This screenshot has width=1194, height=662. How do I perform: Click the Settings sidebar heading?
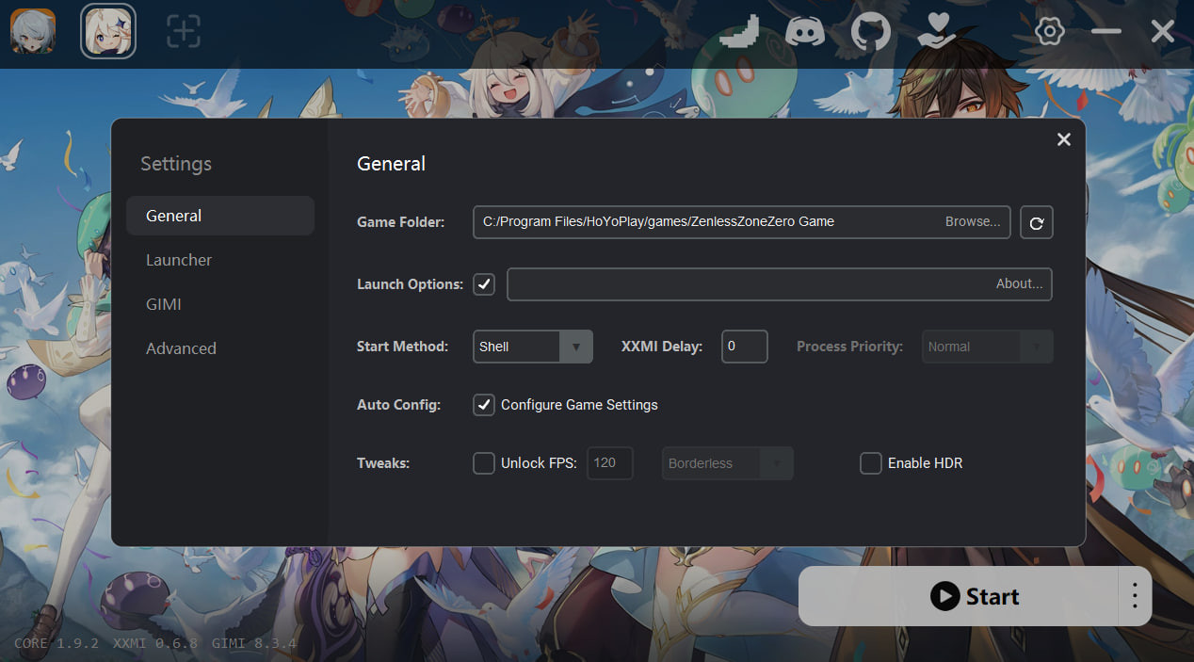(x=176, y=164)
